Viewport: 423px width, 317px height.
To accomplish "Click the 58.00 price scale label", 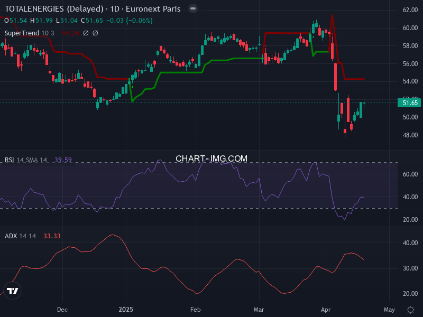I will coord(410,46).
